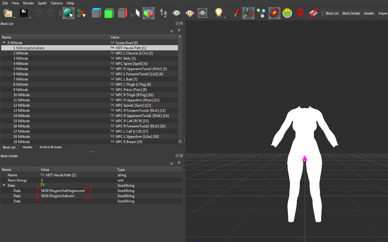Click the Type column header in Block Details
Image resolution: width=388 pixels, height=242 pixels.
[149, 169]
